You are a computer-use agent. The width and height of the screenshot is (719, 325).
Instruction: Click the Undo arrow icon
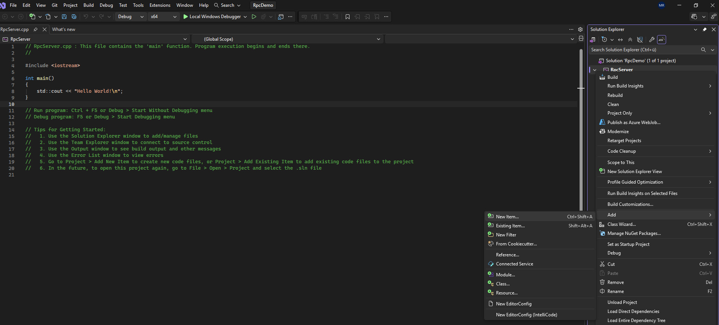pyautogui.click(x=86, y=17)
